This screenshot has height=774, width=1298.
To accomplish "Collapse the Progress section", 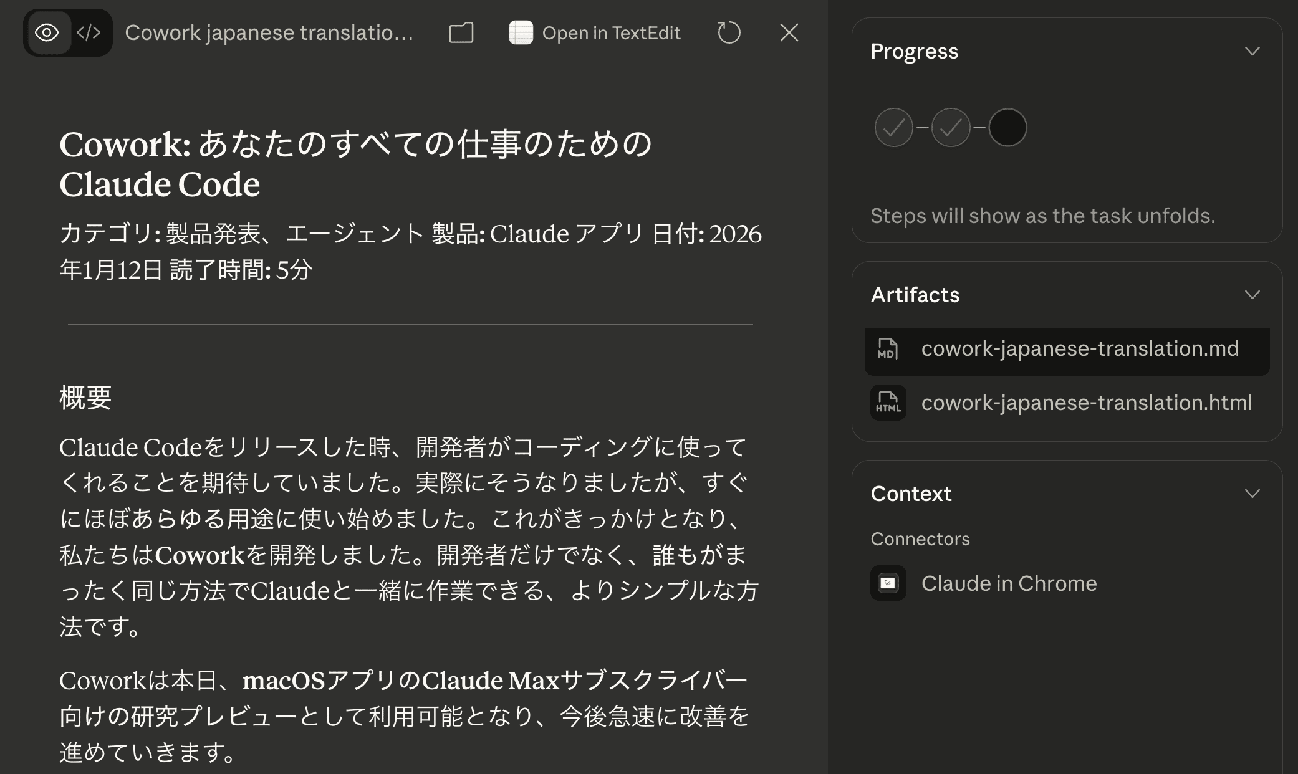I will click(x=1252, y=51).
